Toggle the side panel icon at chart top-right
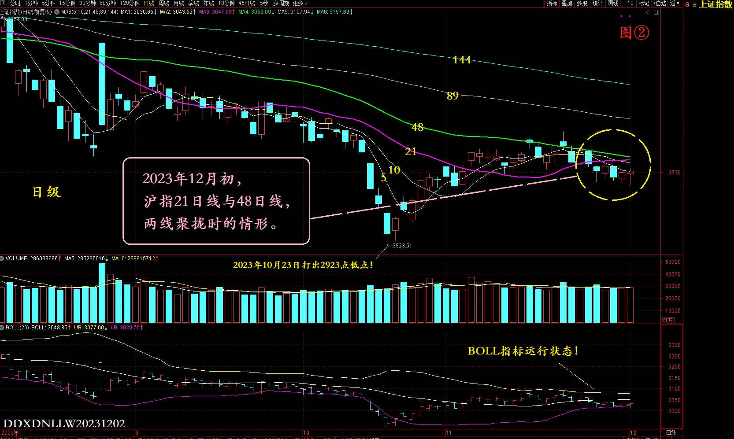This screenshot has height=439, width=734. 656,12
